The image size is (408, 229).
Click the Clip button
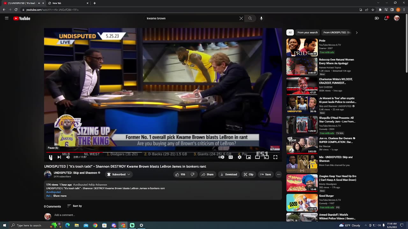pyautogui.click(x=249, y=174)
